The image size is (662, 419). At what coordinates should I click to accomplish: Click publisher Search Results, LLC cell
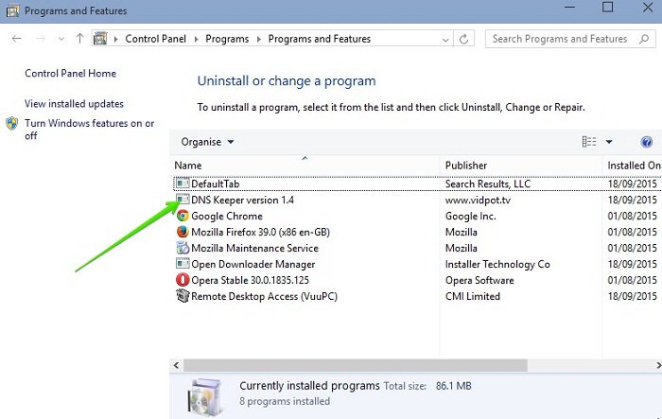click(x=488, y=183)
